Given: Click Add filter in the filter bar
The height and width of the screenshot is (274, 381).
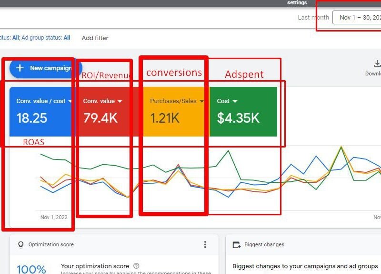Looking at the screenshot, I should (95, 38).
